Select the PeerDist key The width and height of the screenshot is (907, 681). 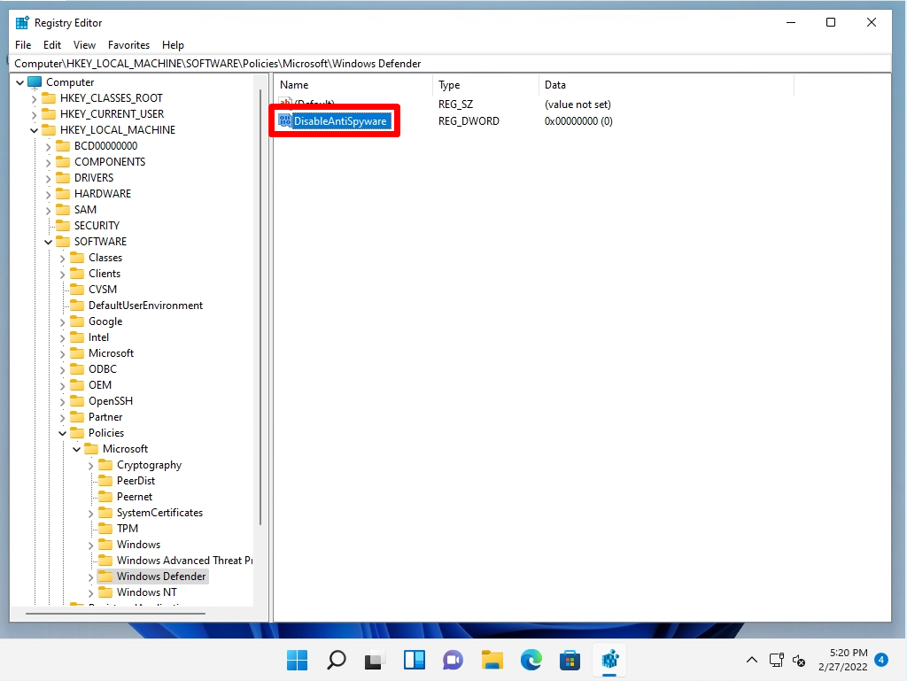pos(136,481)
